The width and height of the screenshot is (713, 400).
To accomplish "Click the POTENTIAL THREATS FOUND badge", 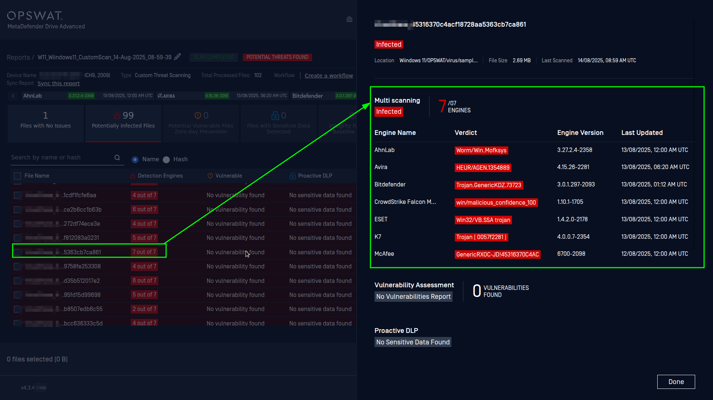I will coord(277,57).
